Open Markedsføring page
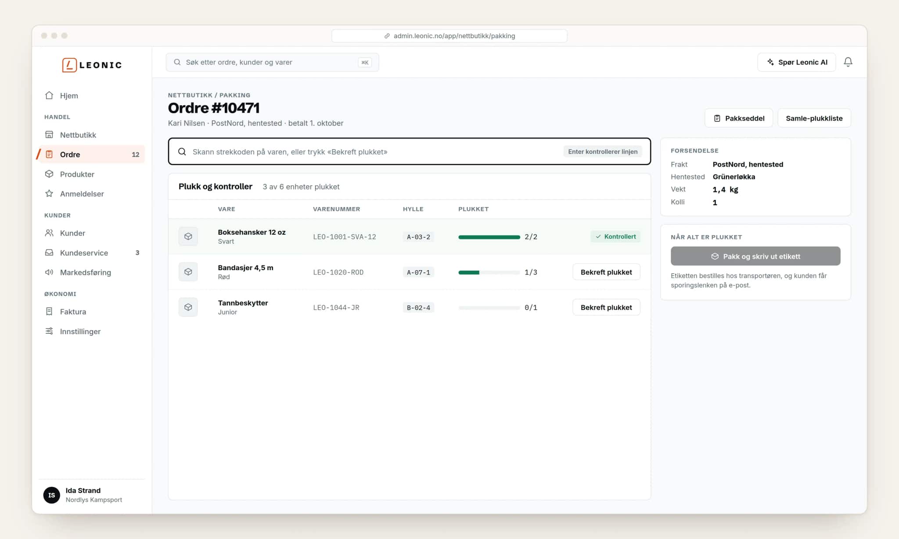 point(92,272)
